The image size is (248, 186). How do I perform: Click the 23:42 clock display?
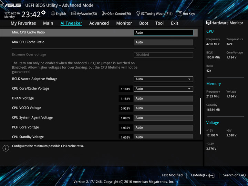(31, 14)
